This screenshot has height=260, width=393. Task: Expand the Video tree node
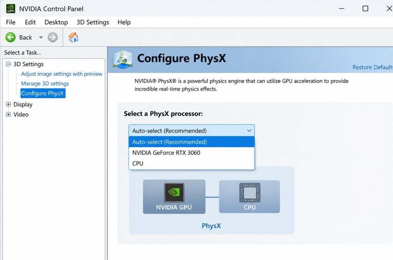[x=8, y=114]
